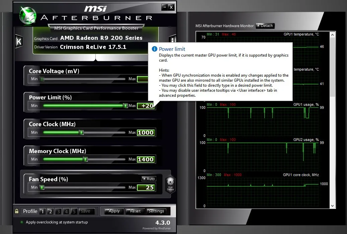Click the Fan Speed slider handle
This screenshot has width=347, height=234.
(42, 187)
